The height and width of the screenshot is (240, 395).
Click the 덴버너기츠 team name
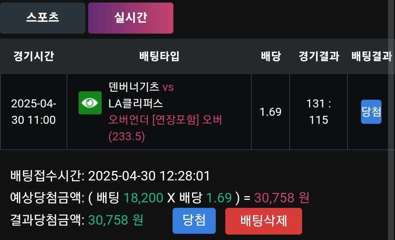134,87
